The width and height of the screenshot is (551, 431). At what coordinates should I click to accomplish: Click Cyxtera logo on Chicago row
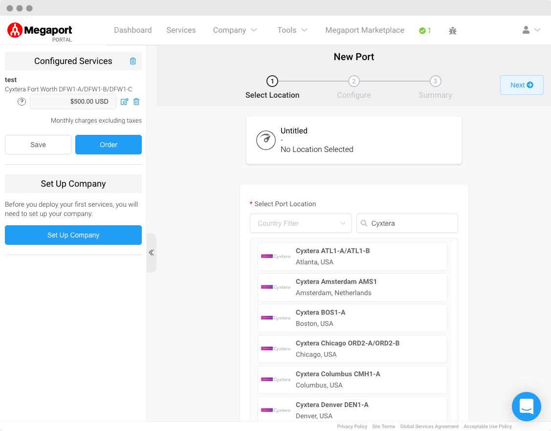[x=276, y=348]
